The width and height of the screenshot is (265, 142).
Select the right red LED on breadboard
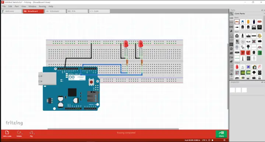141,44
